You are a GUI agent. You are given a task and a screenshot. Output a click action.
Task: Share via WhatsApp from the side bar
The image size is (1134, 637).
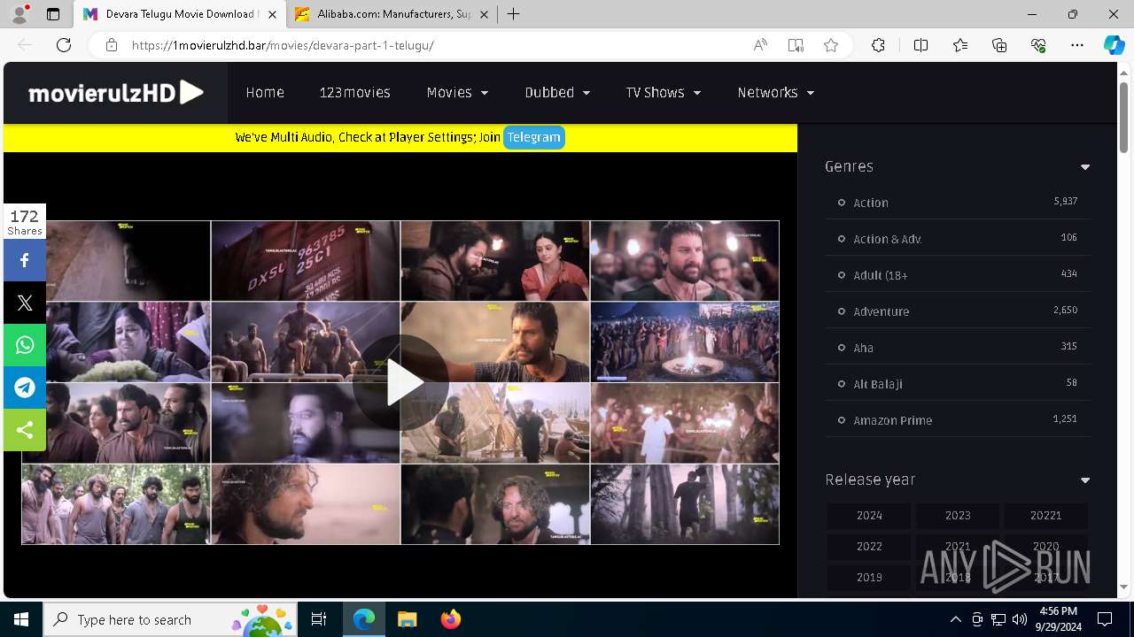tap(25, 345)
